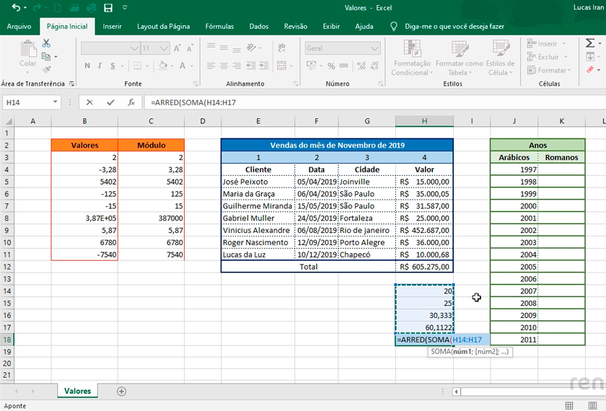Viewport: 606px width, 411px height.
Task: Cancel formula entry with the X icon
Action: [x=89, y=102]
